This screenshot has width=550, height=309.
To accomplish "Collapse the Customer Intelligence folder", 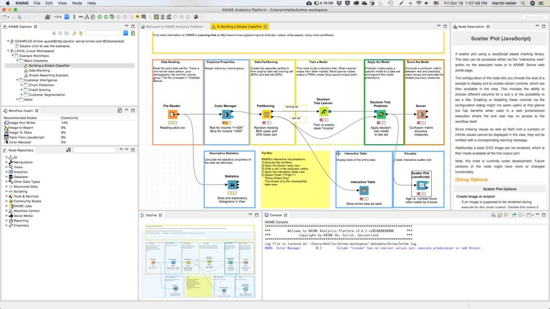I will [x=17, y=80].
